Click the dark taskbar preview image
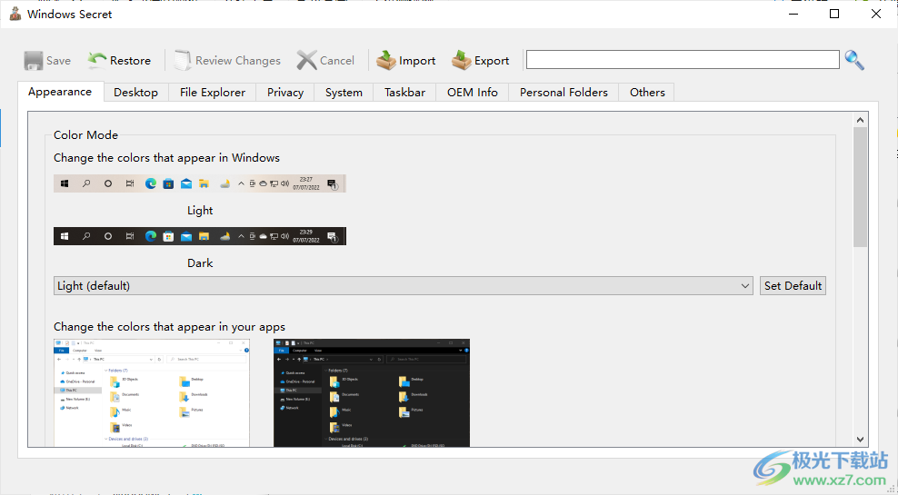Viewport: 898px width, 495px height. tap(200, 236)
